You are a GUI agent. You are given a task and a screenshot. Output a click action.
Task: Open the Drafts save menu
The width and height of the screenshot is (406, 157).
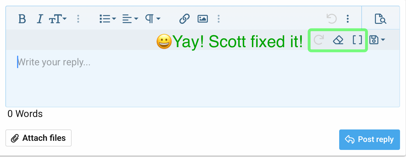pos(377,40)
